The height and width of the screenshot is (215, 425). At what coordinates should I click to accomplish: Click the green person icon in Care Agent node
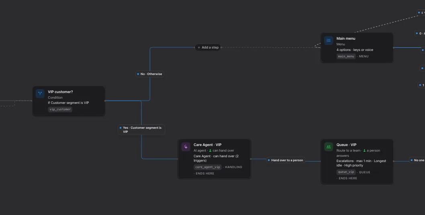pyautogui.click(x=210, y=150)
